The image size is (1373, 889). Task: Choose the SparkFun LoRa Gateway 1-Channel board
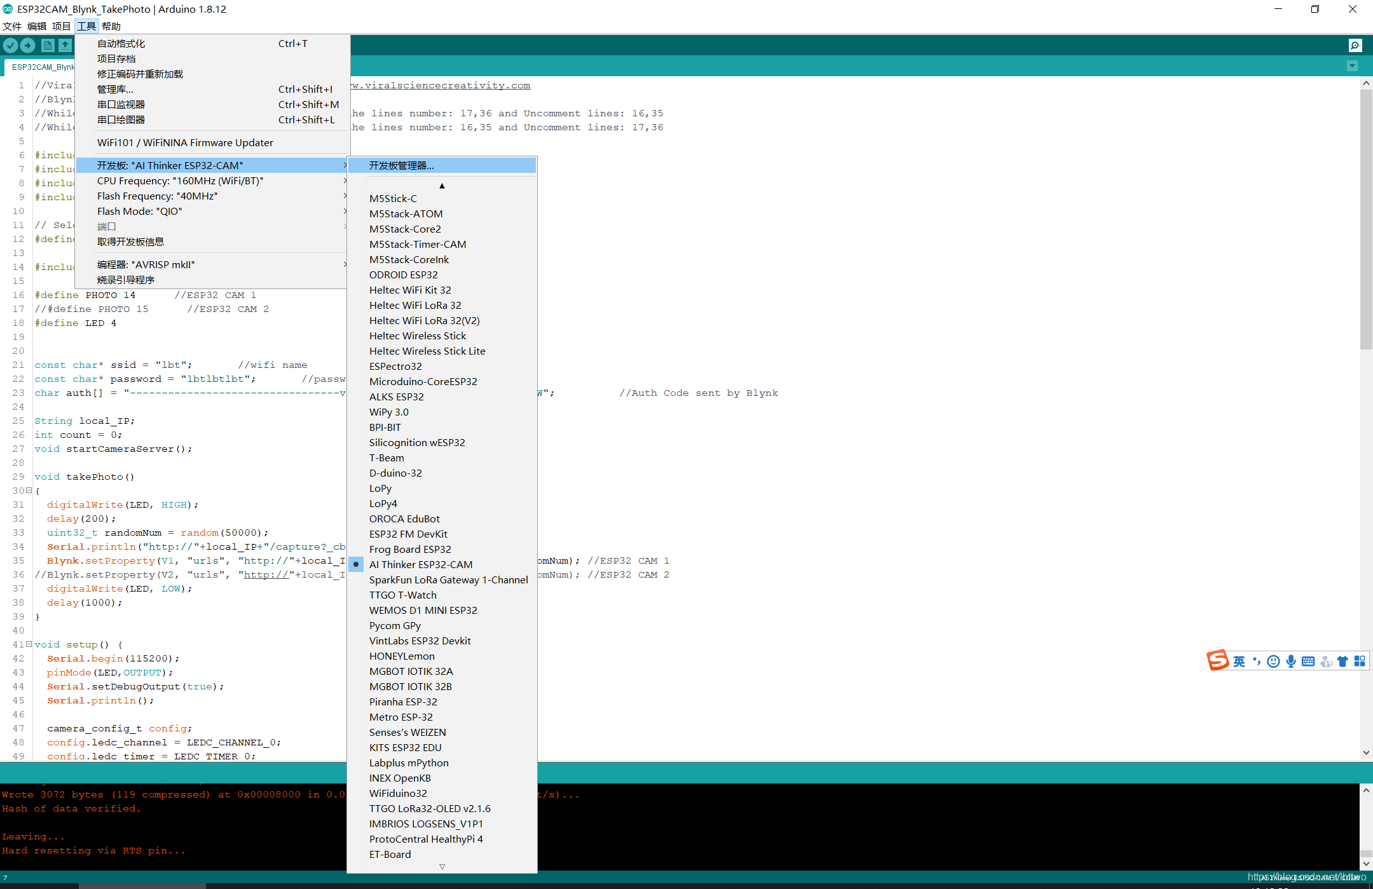pyautogui.click(x=442, y=580)
